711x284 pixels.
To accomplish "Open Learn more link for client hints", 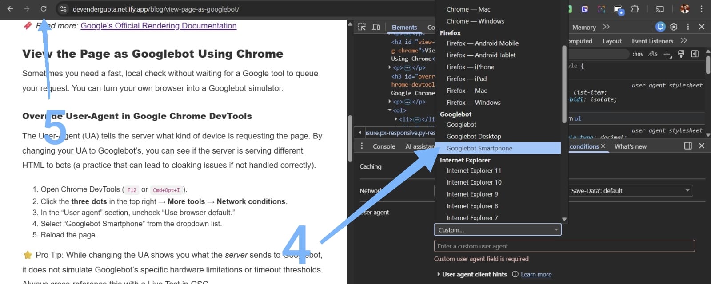I will (x=536, y=274).
